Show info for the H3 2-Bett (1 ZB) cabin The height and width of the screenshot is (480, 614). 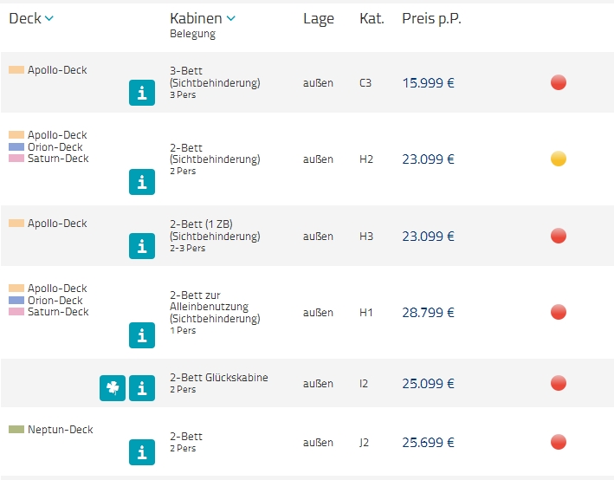click(142, 246)
